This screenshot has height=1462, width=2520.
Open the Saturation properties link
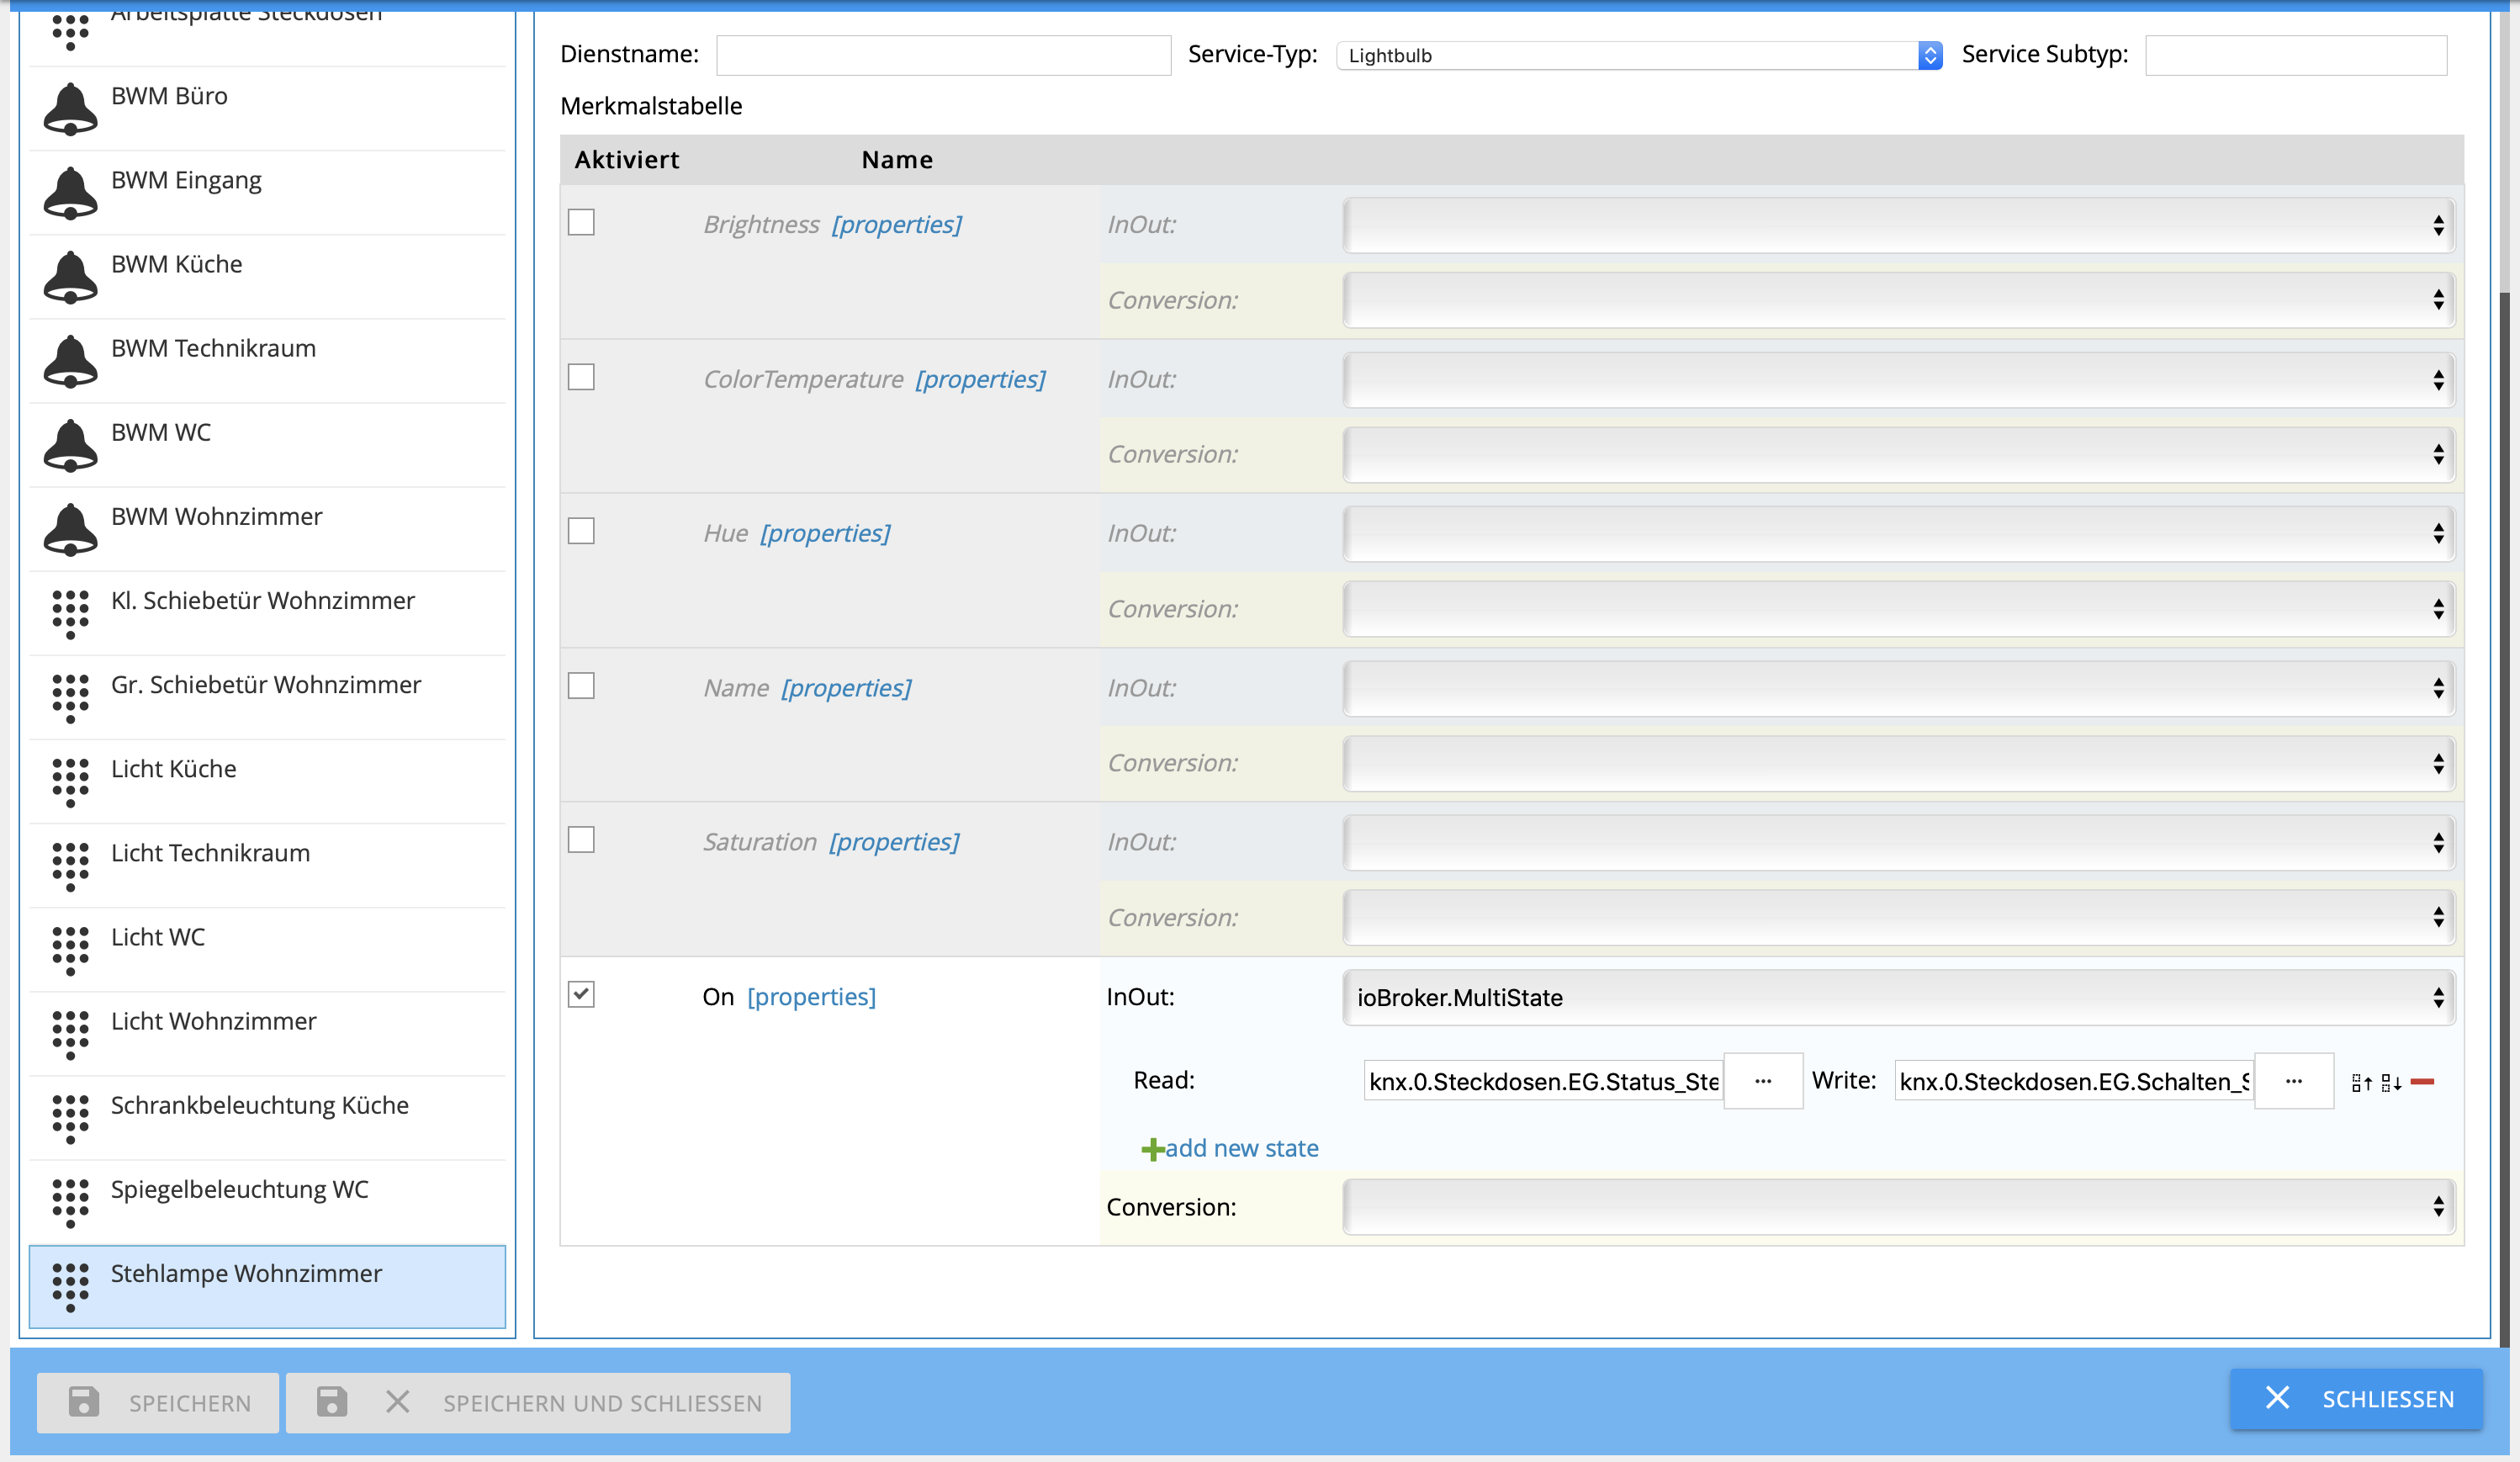pos(893,842)
